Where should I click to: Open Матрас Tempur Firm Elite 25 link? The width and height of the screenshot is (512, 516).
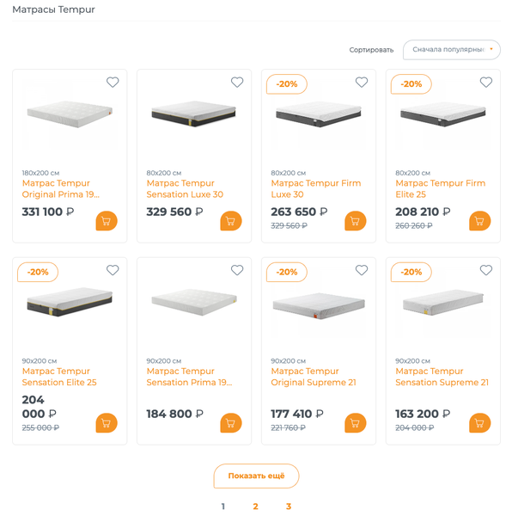[441, 188]
